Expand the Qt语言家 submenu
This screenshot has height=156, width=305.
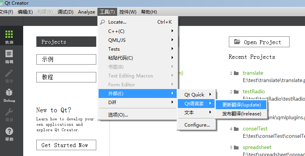[x=196, y=104]
